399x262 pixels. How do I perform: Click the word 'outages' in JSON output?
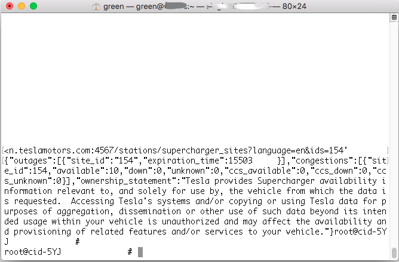tap(30, 161)
